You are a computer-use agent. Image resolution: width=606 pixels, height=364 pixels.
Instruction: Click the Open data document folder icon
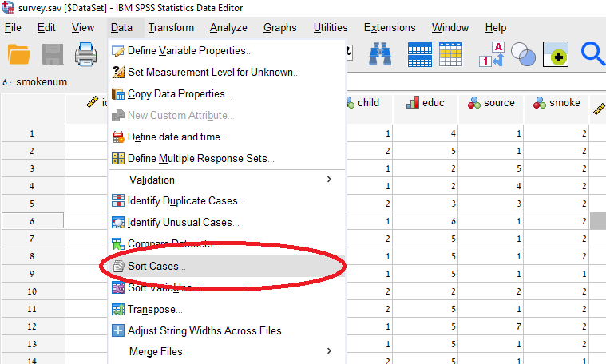coord(19,54)
